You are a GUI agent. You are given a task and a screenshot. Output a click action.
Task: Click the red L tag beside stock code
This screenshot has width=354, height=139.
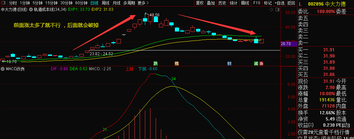coord(300,4)
